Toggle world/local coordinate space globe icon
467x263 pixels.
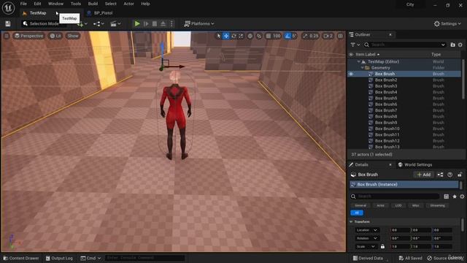250,36
